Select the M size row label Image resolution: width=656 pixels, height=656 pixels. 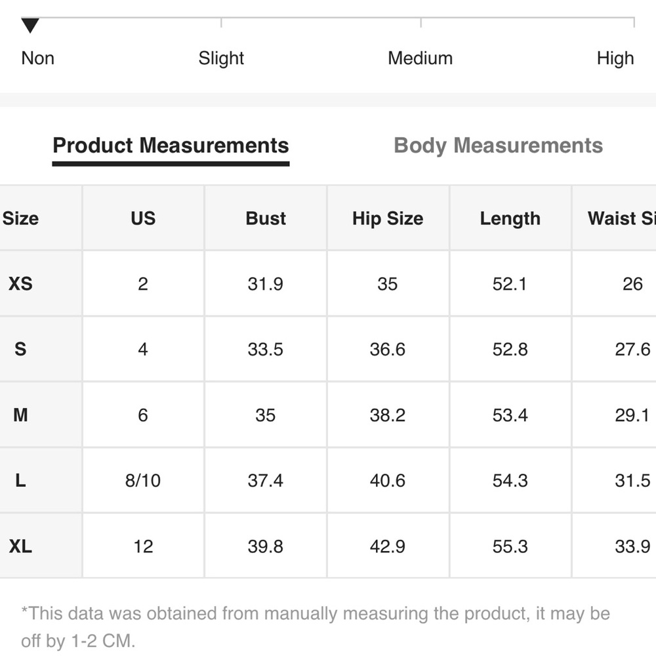(x=20, y=415)
